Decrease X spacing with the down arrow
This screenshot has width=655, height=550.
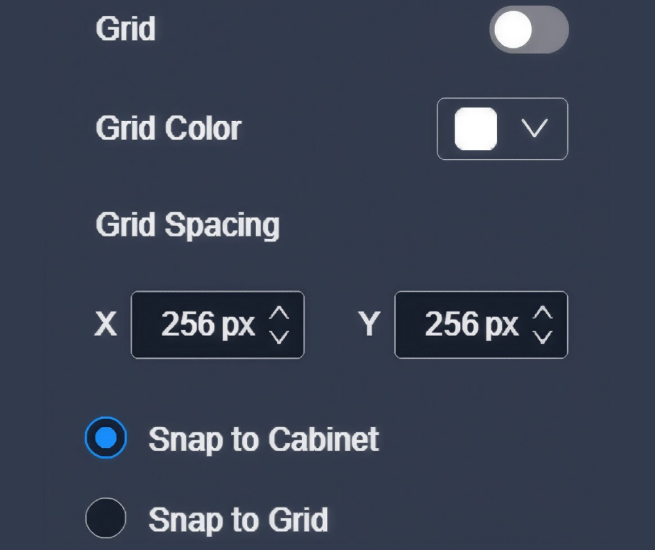coord(280,337)
